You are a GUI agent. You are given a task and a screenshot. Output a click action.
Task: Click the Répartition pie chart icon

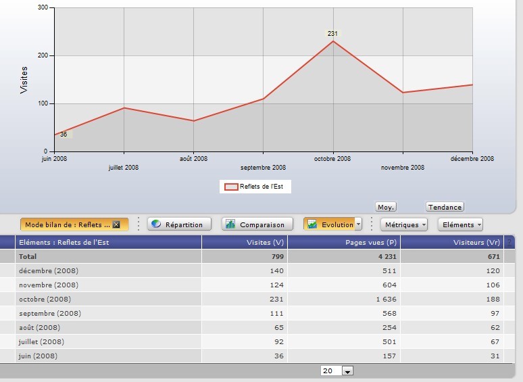156,224
